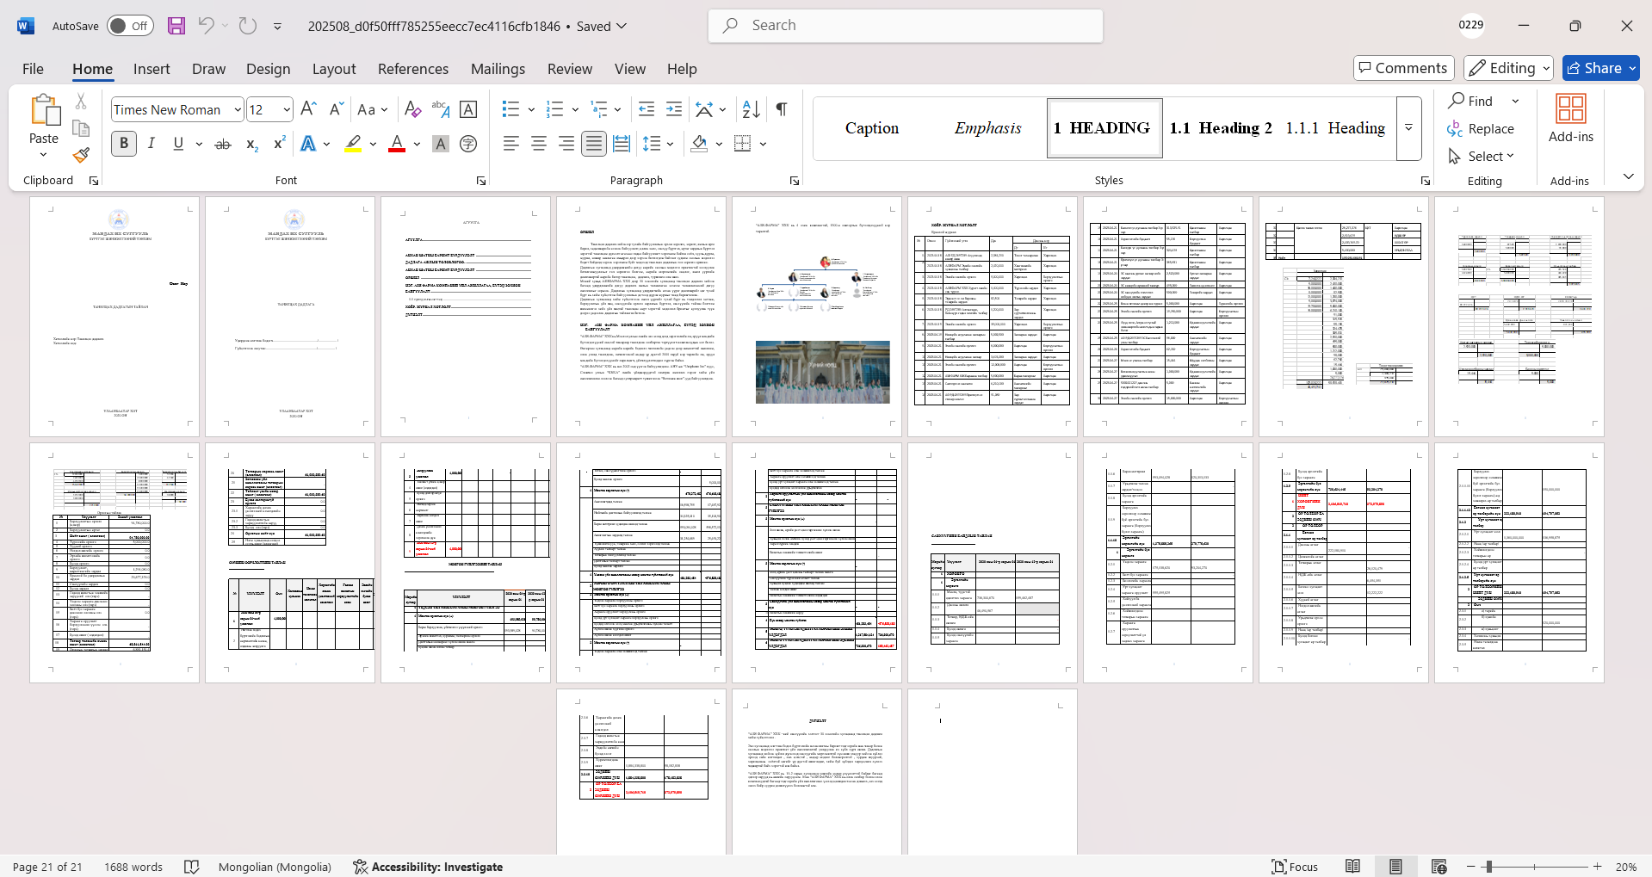Open spelling and grammar check in status bar

192,867
